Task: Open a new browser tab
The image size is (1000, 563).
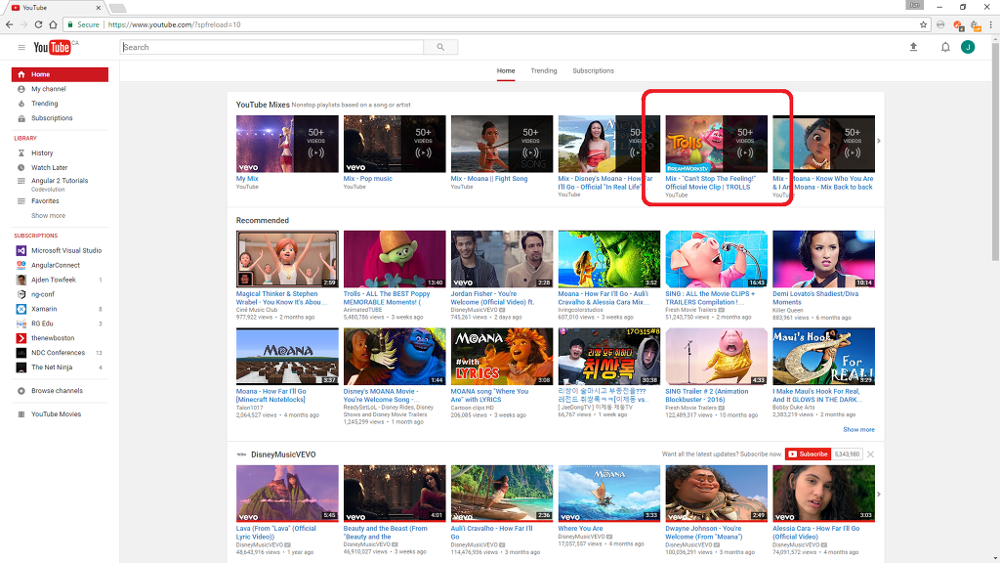Action: click(x=118, y=8)
